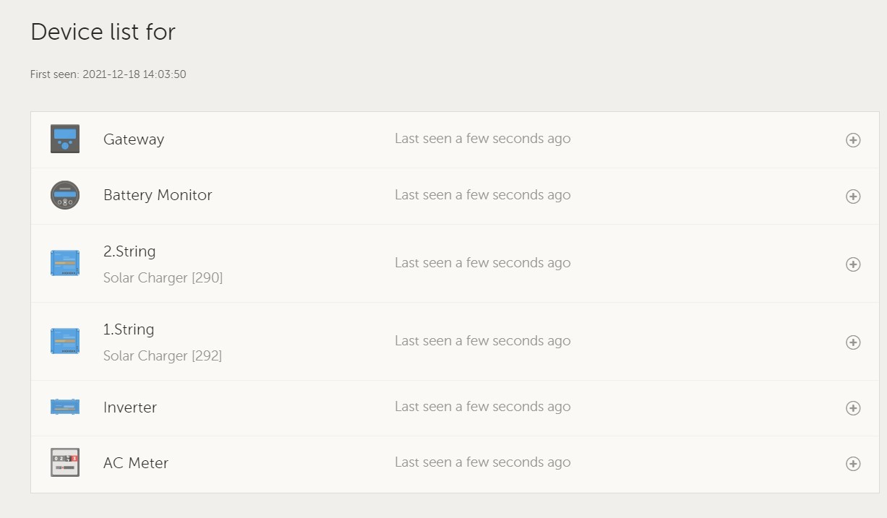Select the Battery Monitor device name
This screenshot has width=887, height=518.
pos(158,195)
